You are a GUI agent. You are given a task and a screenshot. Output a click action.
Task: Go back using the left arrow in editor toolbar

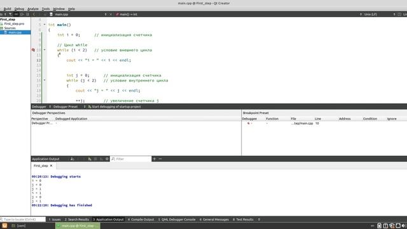pyautogui.click(x=34, y=14)
